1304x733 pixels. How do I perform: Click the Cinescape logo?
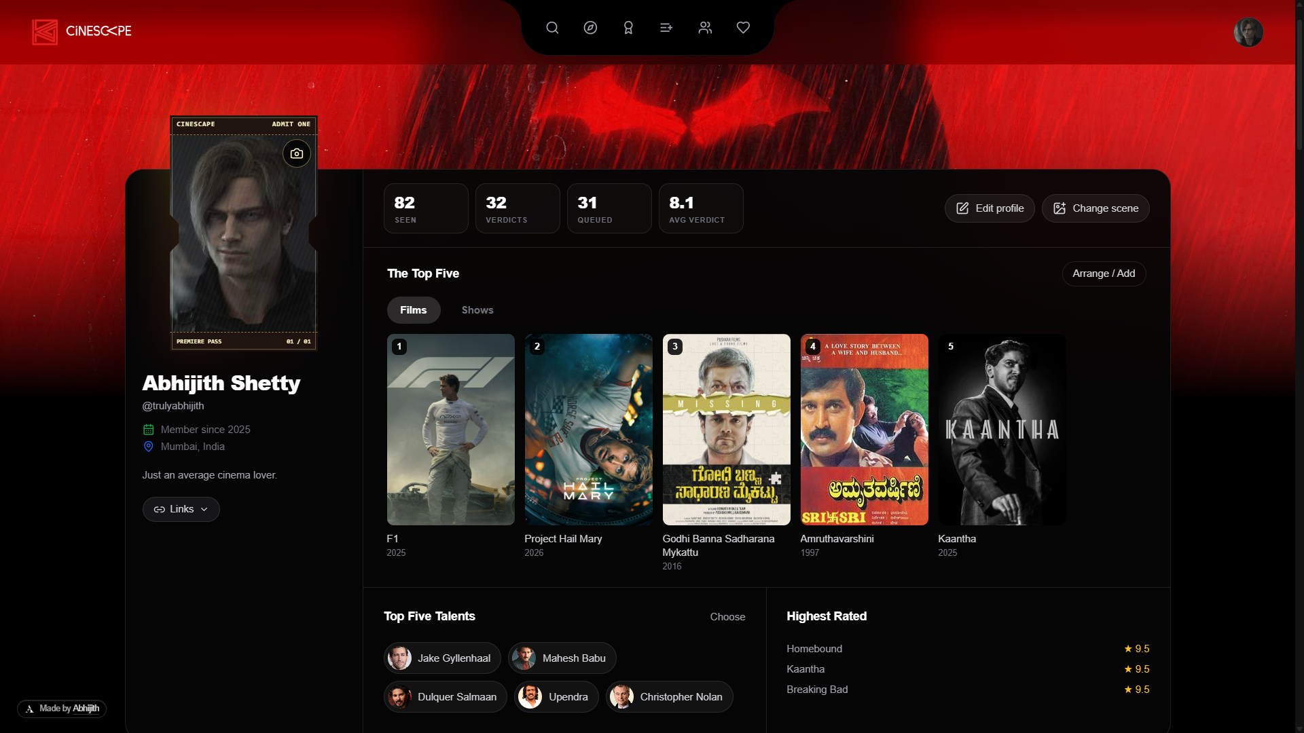(x=82, y=31)
